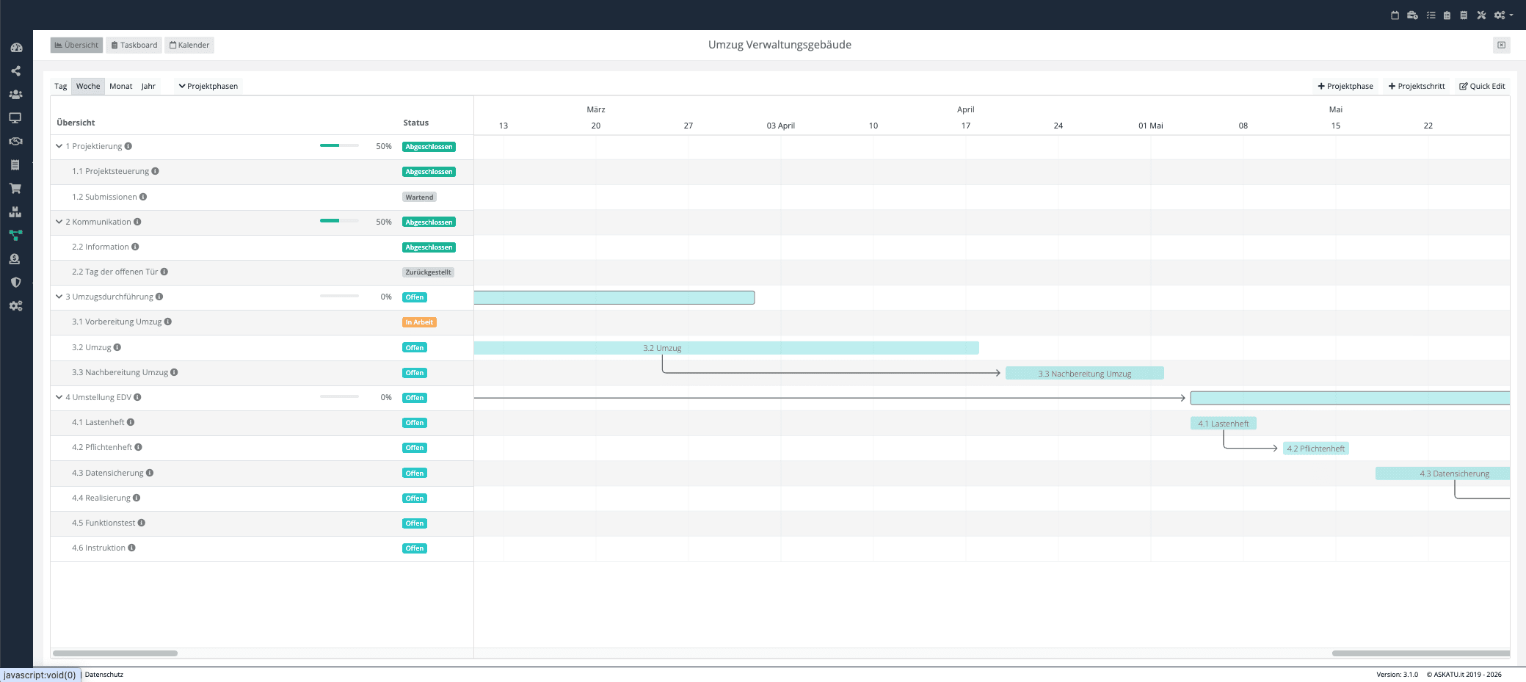
Task: Click the Gantt chart horizontal scrollbar
Action: point(1421,653)
